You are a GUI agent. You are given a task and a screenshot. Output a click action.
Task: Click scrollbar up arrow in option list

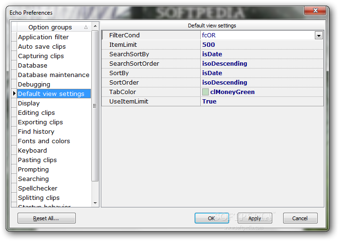[95, 26]
